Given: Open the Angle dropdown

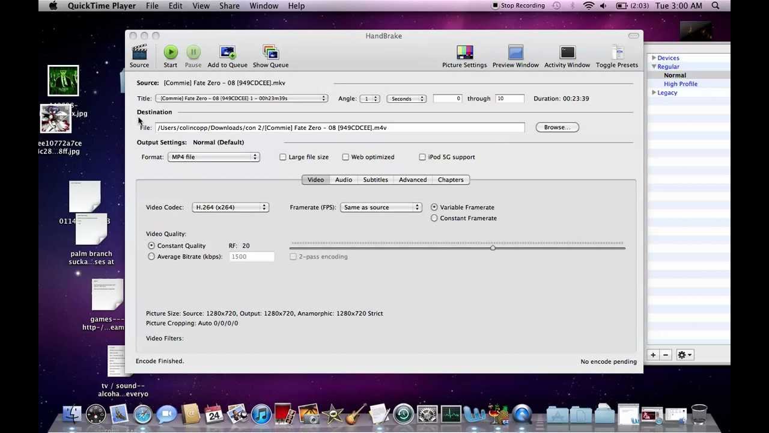Looking at the screenshot, I should [371, 99].
